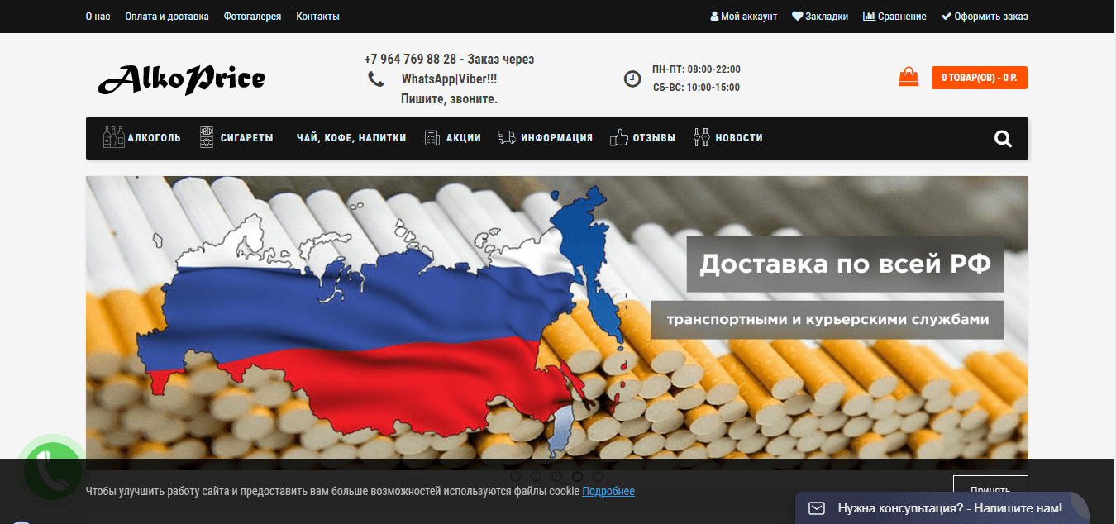The width and height of the screenshot is (1116, 524).
Task: Click Подробнее link in cookie notice
Action: coord(608,491)
